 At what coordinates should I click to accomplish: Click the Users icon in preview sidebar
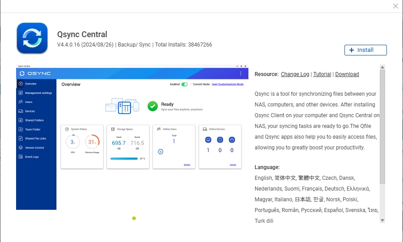coord(21,102)
